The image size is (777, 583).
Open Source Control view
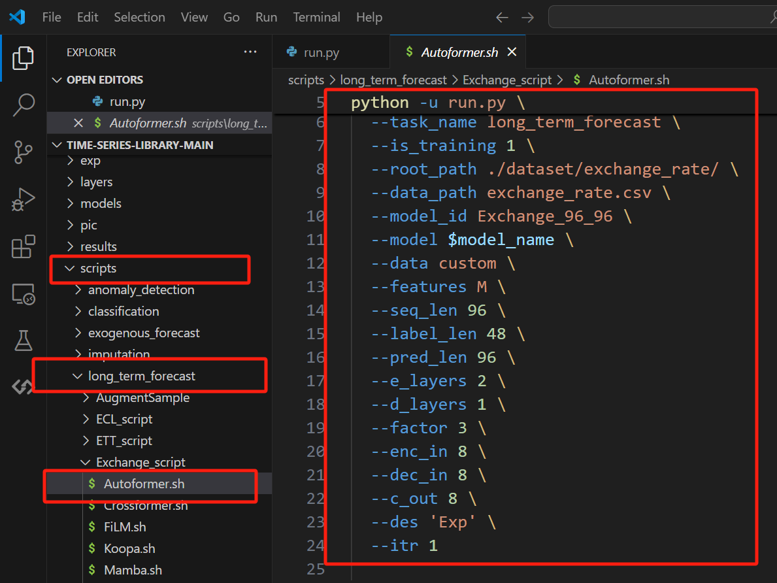[23, 152]
